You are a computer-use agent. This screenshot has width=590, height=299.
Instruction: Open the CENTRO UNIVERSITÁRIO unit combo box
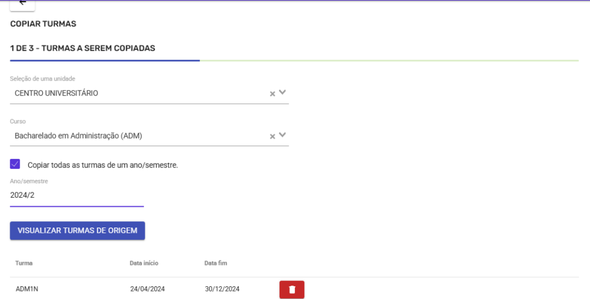[x=149, y=93]
